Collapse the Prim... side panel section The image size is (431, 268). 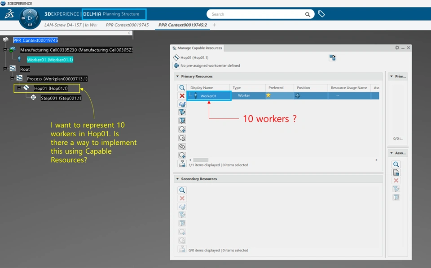tap(391, 76)
